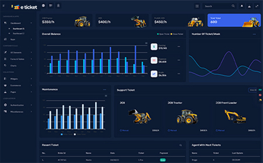Image resolution: width=263 pixels, height=163 pixels.
Task: Click the e ticket logo
Action: [x=26, y=7]
